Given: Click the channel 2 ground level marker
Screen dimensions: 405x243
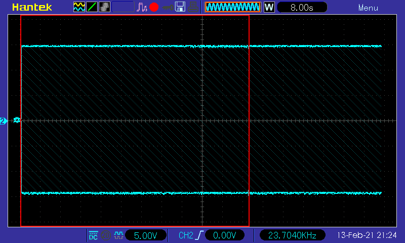Looking at the screenshot, I should pos(4,121).
